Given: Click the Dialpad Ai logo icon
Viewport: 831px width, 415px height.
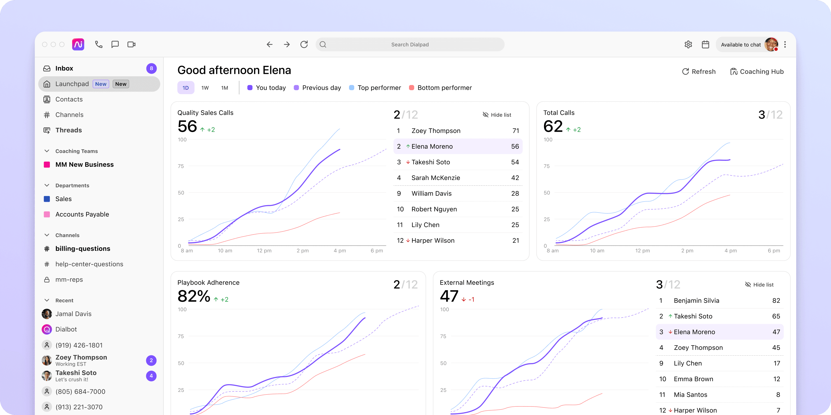Looking at the screenshot, I should point(78,44).
